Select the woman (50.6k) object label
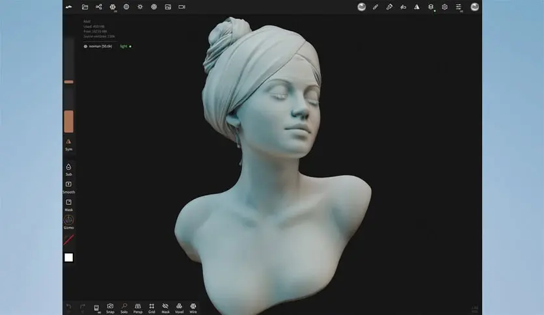This screenshot has height=315, width=544. pos(100,46)
